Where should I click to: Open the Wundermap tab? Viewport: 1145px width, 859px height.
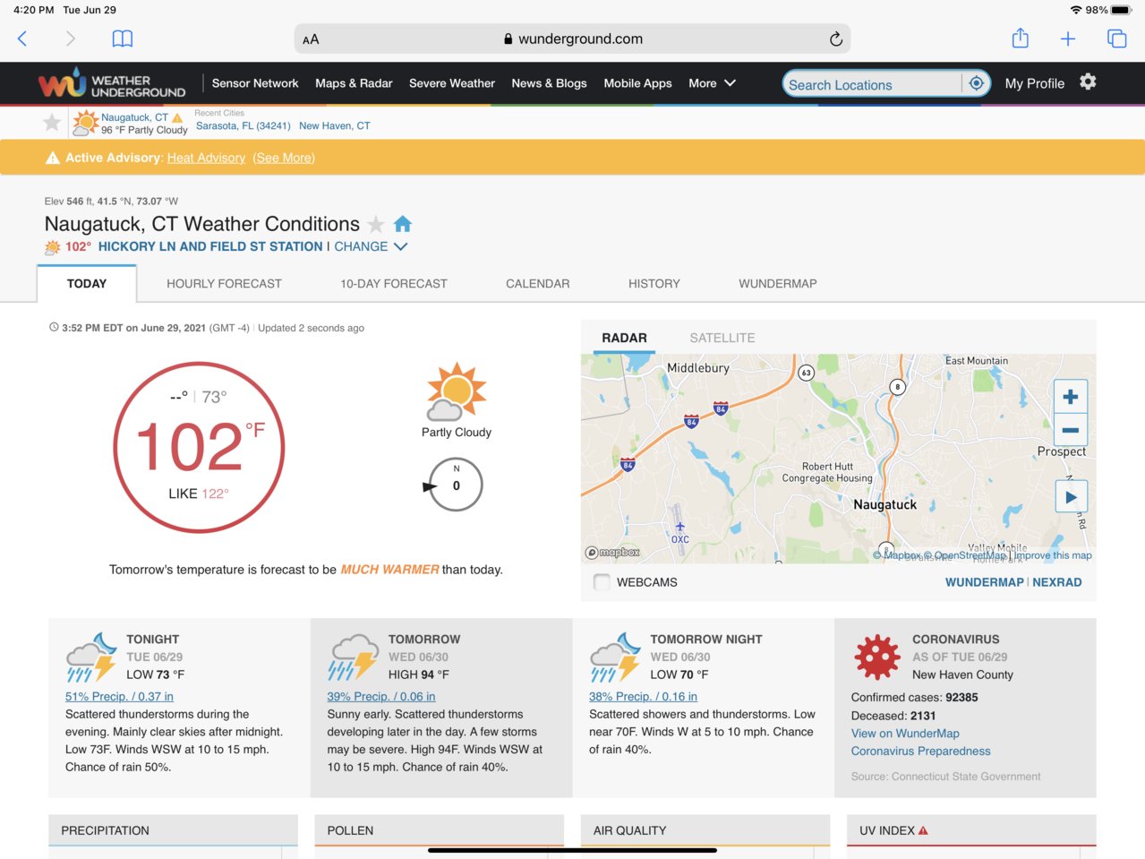[x=778, y=284]
